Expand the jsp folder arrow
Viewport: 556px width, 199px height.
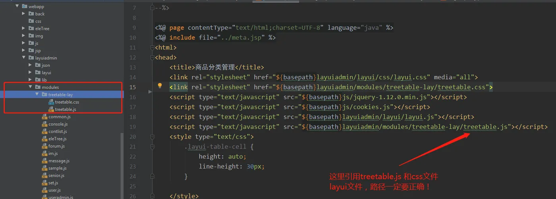tap(23, 50)
